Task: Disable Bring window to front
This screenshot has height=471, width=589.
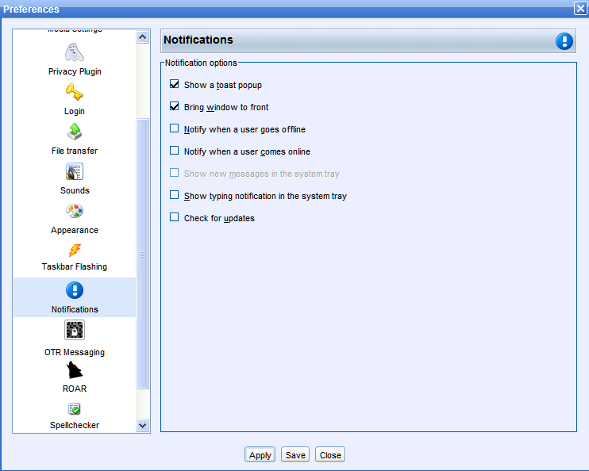Action: (175, 106)
